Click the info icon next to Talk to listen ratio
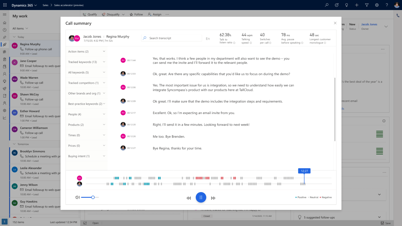This screenshot has height=226, width=402. (234, 43)
